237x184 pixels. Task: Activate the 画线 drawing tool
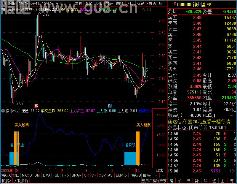coord(120,4)
